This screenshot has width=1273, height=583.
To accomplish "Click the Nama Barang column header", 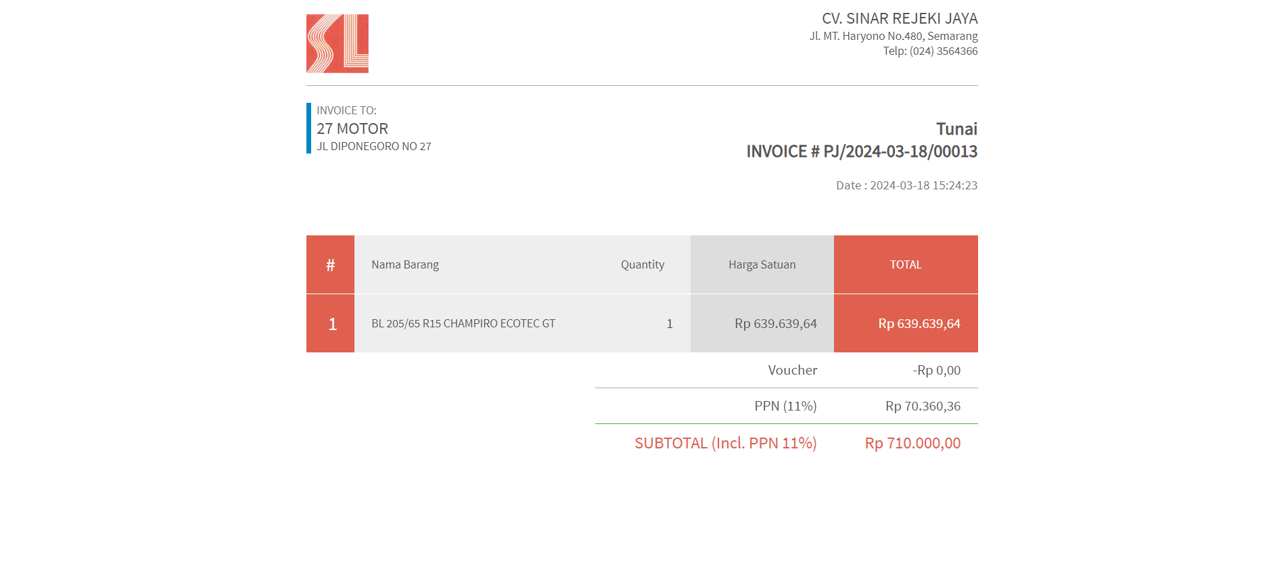I will coord(404,265).
